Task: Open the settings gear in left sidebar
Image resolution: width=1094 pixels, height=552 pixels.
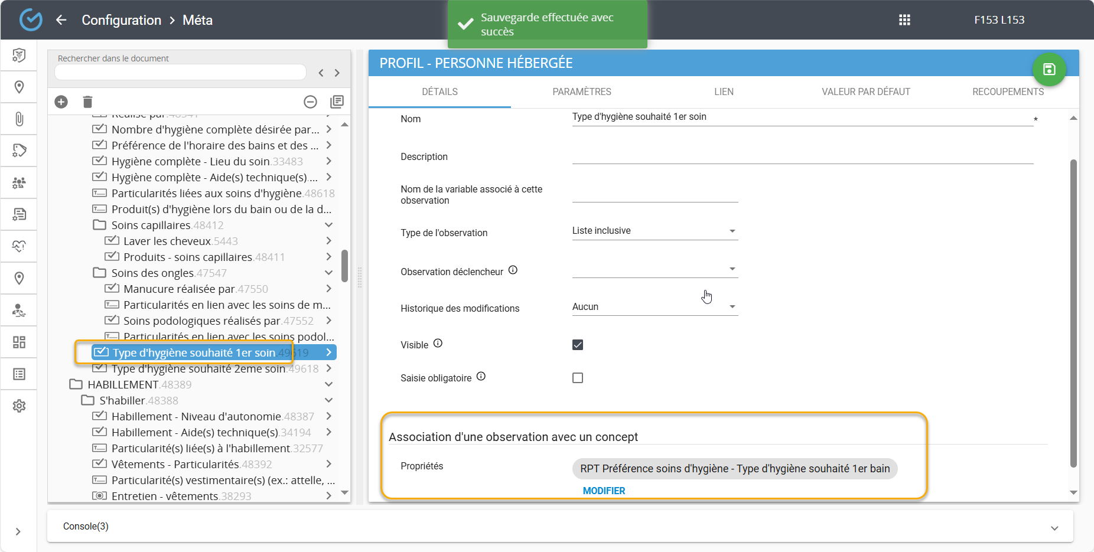Action: pos(19,406)
